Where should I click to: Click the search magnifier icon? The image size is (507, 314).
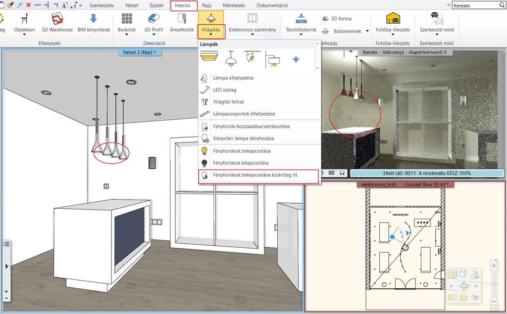[x=502, y=5]
